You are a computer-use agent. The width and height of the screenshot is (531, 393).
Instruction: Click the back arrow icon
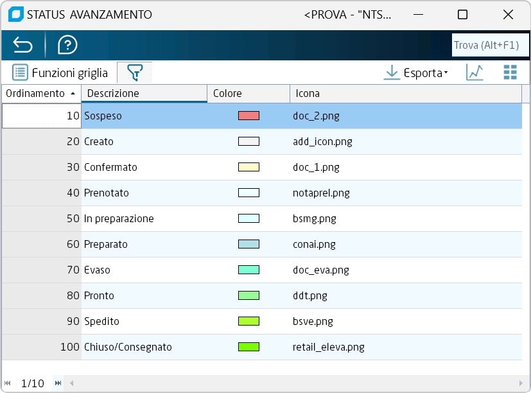pyautogui.click(x=22, y=45)
